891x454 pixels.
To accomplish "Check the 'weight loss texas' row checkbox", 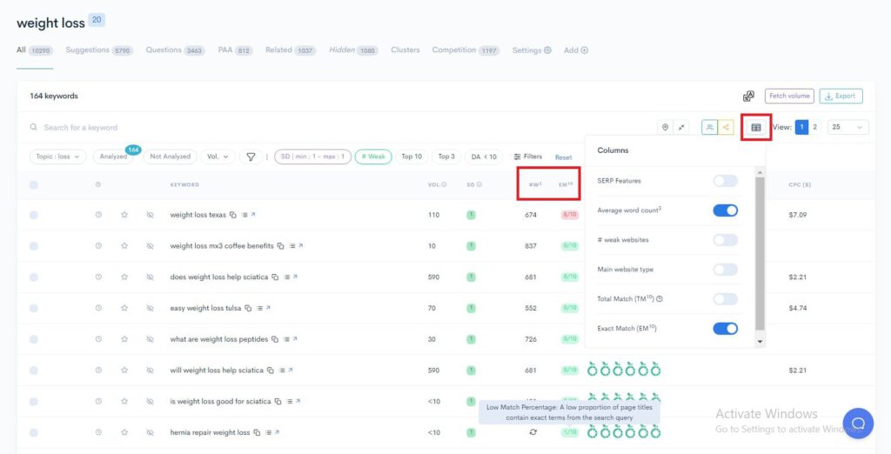I will point(34,215).
